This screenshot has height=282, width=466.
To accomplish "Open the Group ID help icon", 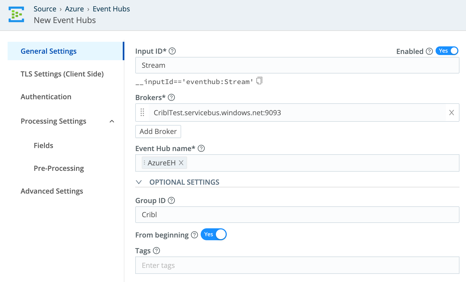I will coord(171,200).
